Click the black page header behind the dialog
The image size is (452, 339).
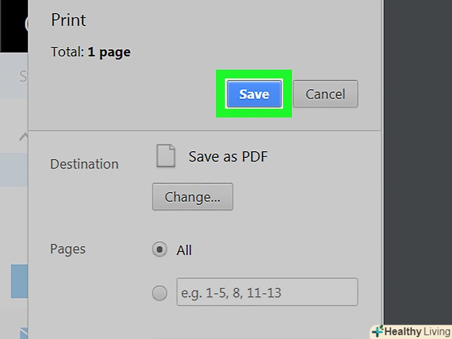click(14, 25)
